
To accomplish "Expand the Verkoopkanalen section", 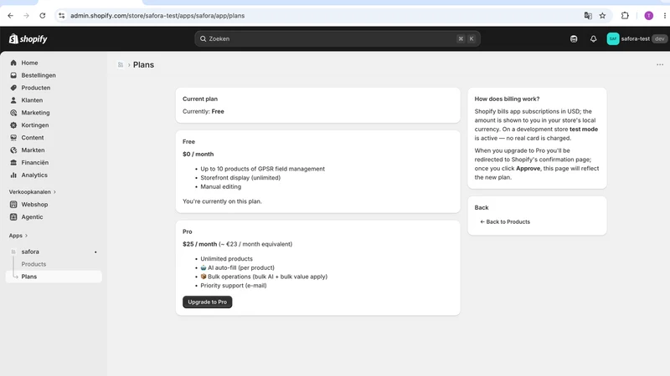I will click(33, 192).
